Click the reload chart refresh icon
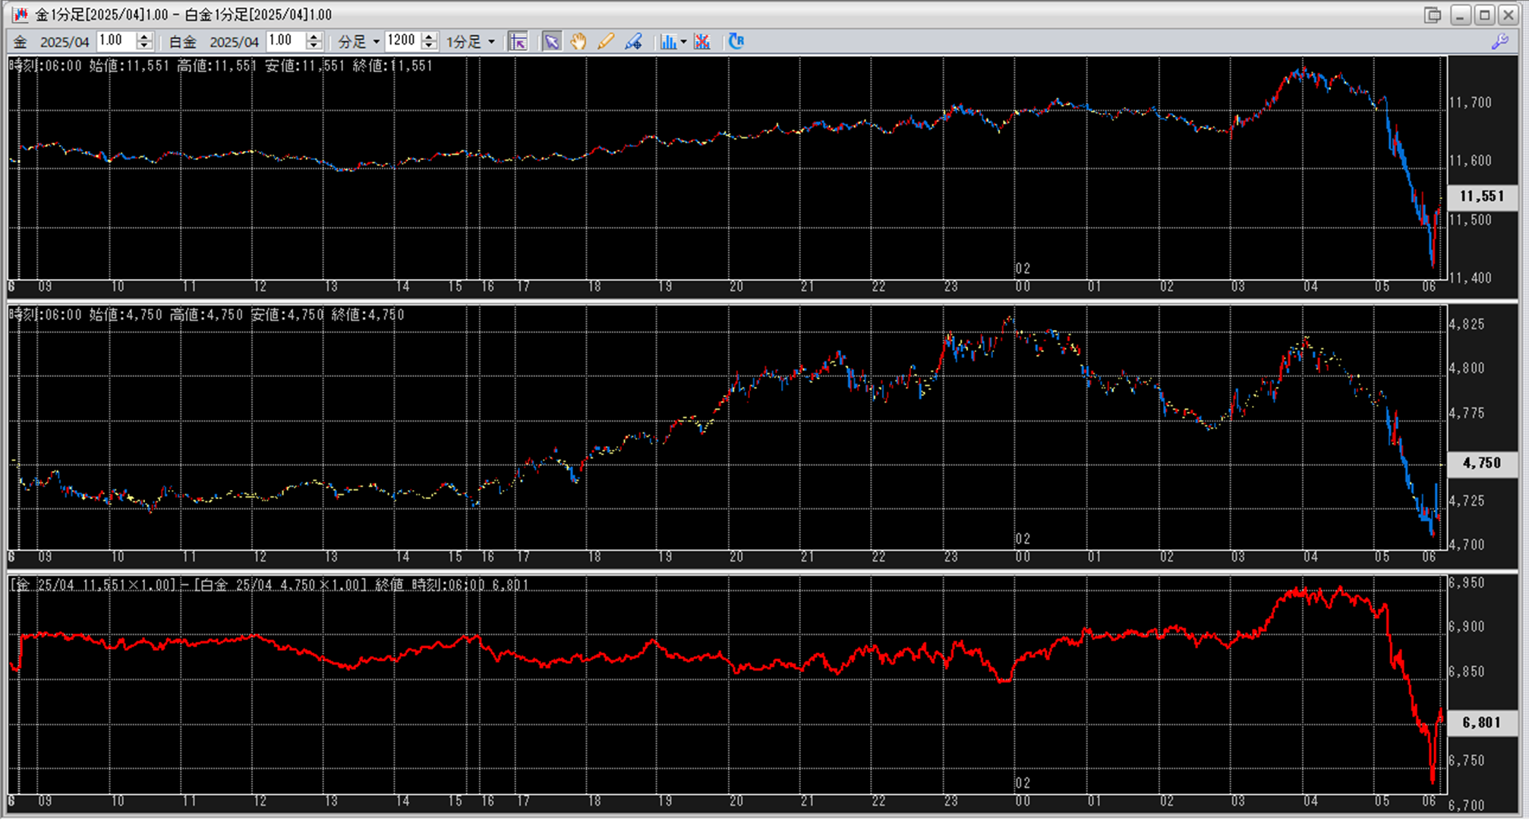 736,42
